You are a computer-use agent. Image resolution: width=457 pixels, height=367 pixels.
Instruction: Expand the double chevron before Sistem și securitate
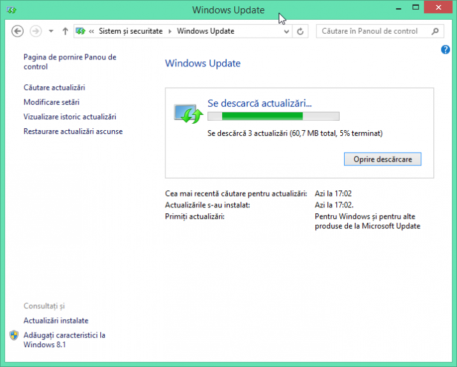tap(91, 31)
